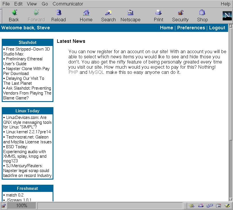Image resolution: width=233 pixels, height=210 pixels.
Task: Click the 'Latest News' heading
Action: pyautogui.click(x=71, y=41)
